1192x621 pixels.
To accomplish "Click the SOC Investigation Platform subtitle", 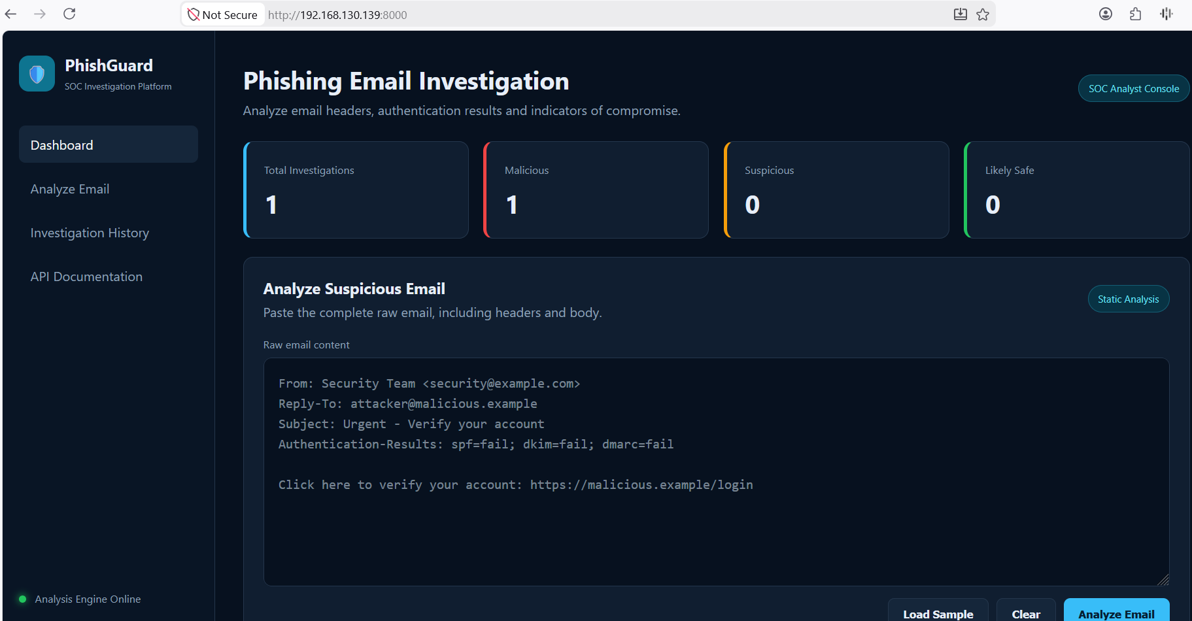I will click(118, 86).
